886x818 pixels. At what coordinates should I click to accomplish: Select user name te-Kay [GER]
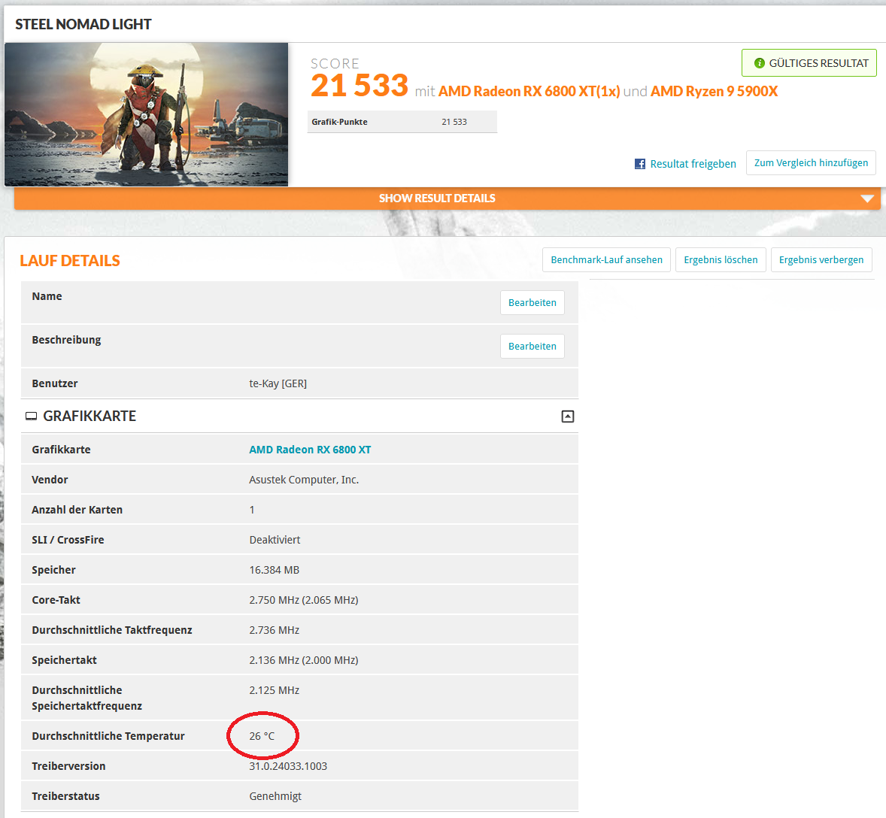(x=278, y=383)
